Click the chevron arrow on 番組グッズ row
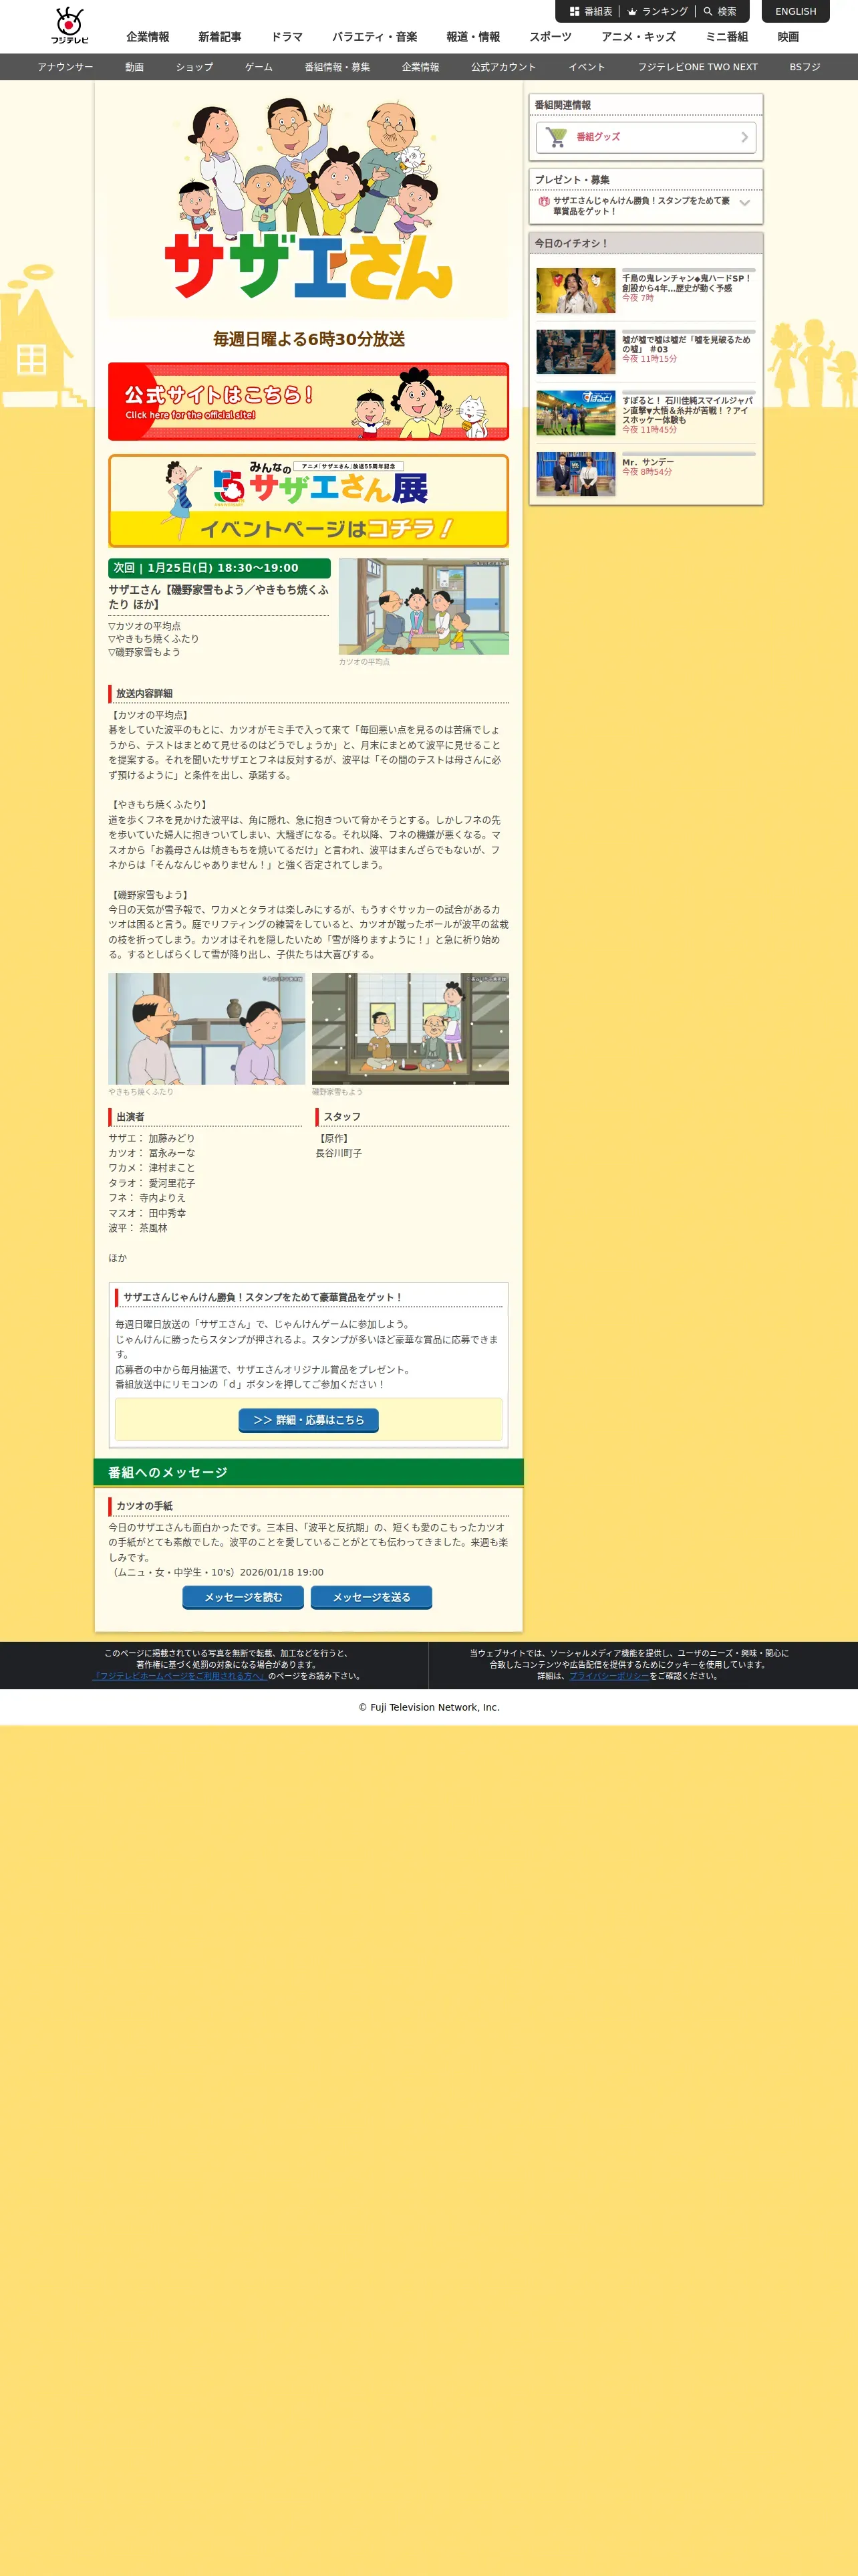The image size is (858, 2576). tap(744, 137)
